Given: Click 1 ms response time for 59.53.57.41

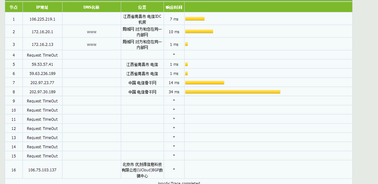Looking at the screenshot, I should tap(174, 64).
